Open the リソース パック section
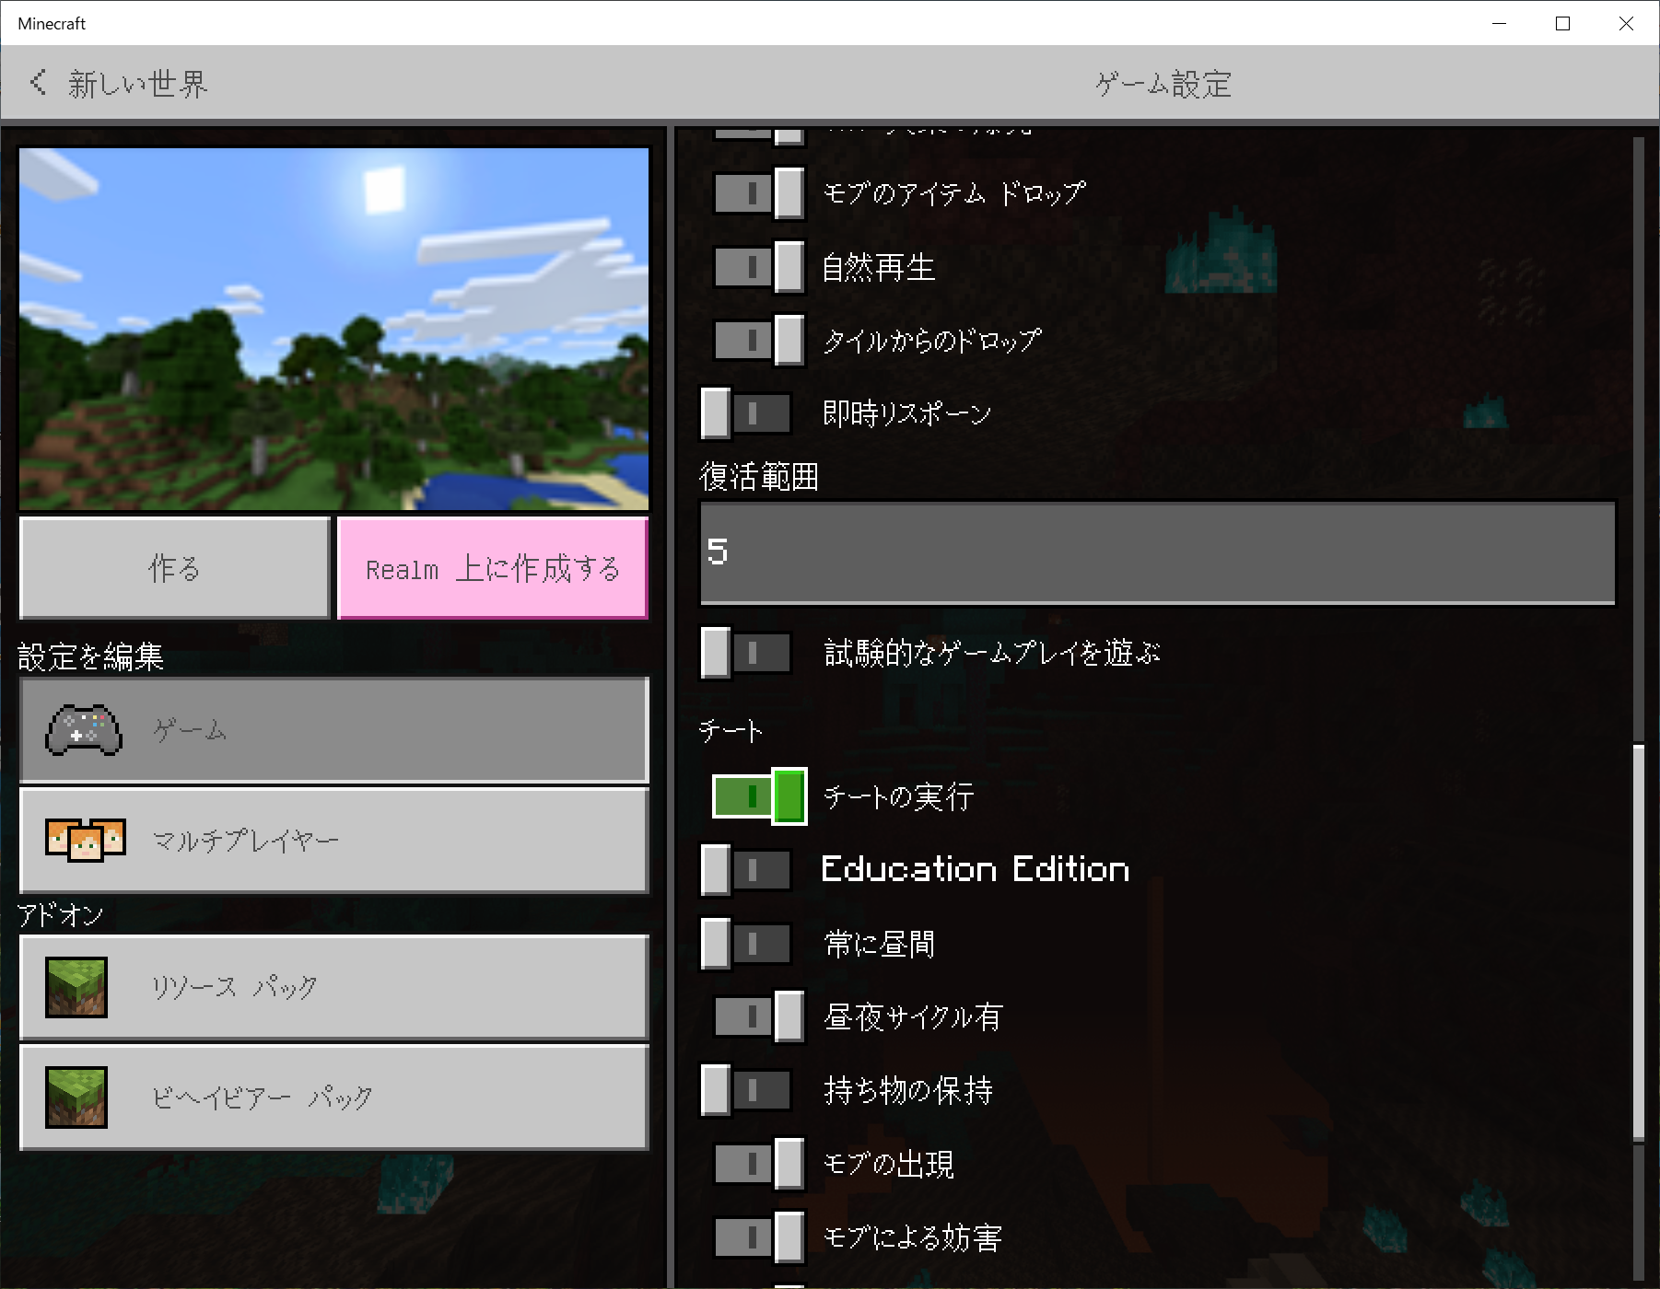Viewport: 1660px width, 1289px height. pos(334,987)
